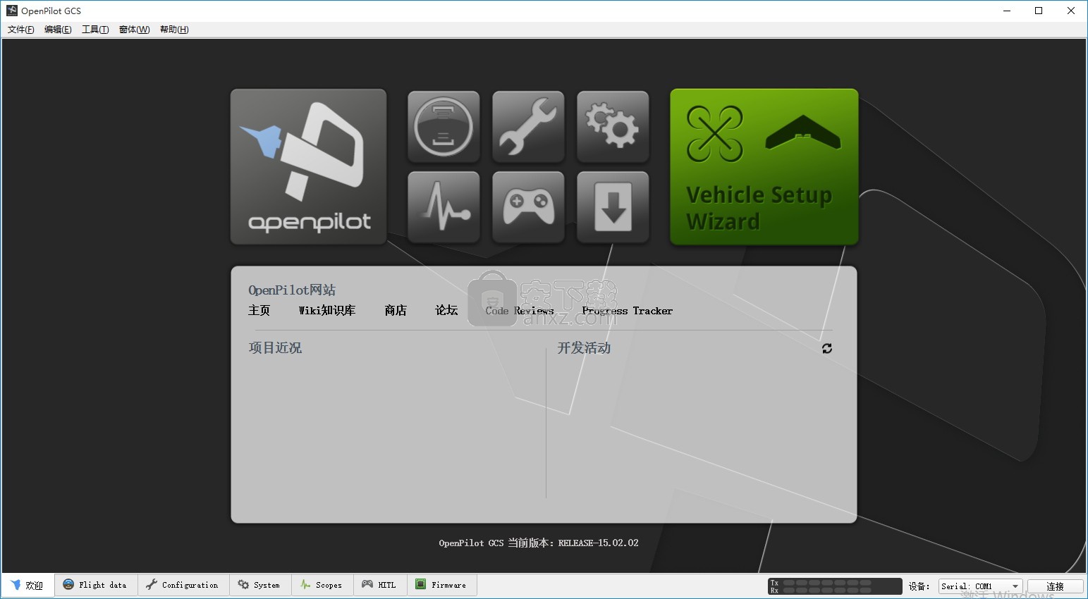Open the HITL gamepad tile

(528, 207)
